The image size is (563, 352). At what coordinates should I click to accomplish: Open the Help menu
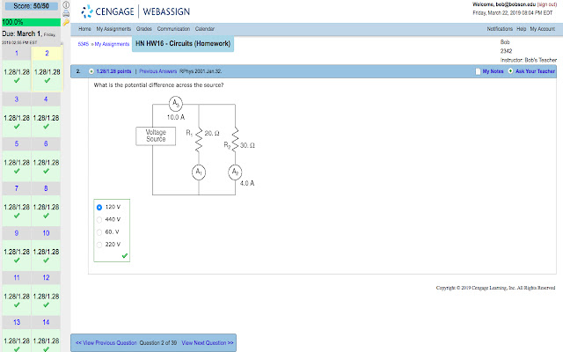coord(522,29)
